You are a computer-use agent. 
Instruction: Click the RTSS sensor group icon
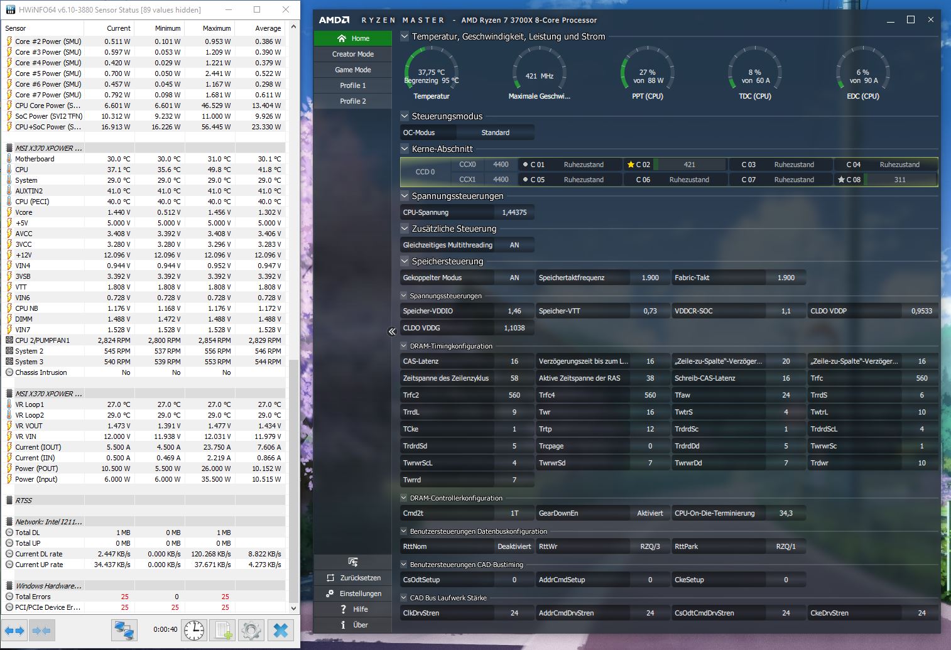point(9,501)
